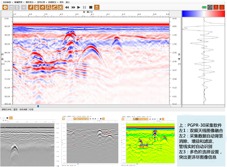Click the pin marker tool icon
227x167 pixels.
(x=31, y=7)
